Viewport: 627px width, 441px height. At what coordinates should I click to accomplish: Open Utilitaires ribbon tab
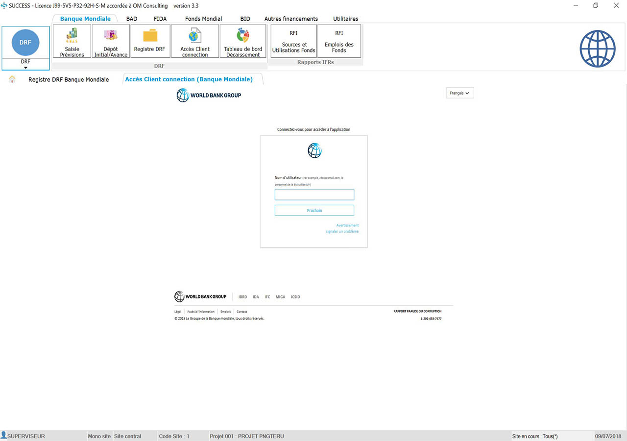[x=346, y=19]
